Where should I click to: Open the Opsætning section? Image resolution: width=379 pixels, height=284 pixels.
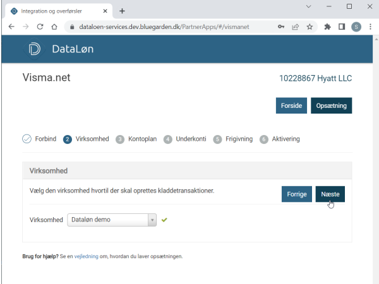point(332,105)
